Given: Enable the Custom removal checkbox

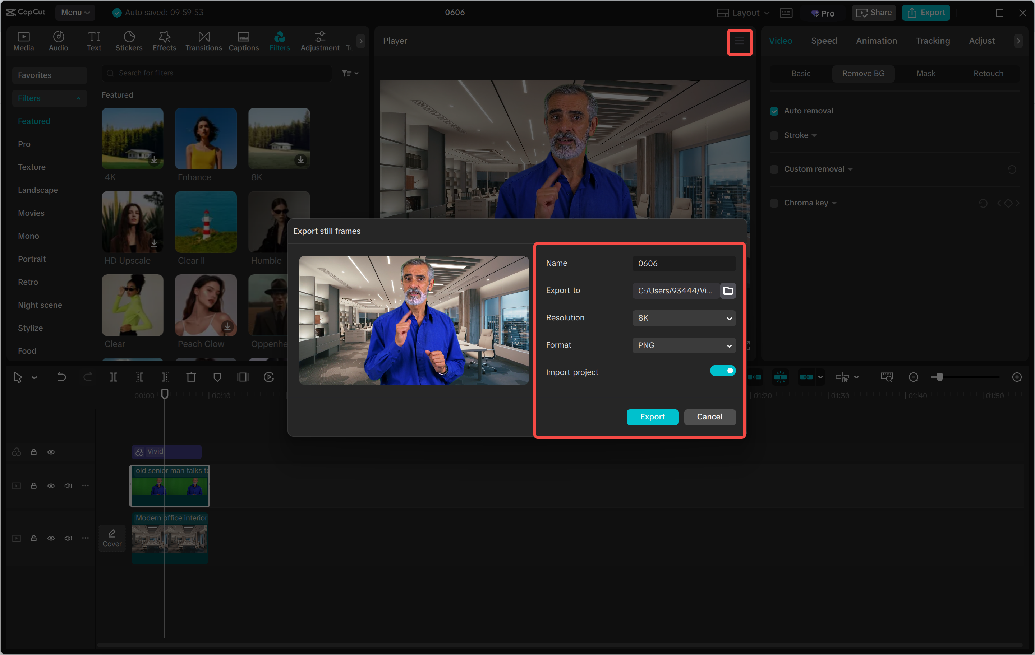Looking at the screenshot, I should [x=774, y=169].
